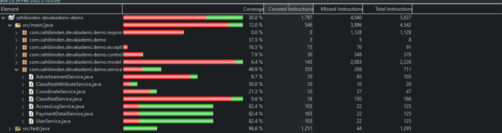Click the 30.8 % coverage value
Image resolution: width=502 pixels, height=133 pixels.
click(x=256, y=18)
